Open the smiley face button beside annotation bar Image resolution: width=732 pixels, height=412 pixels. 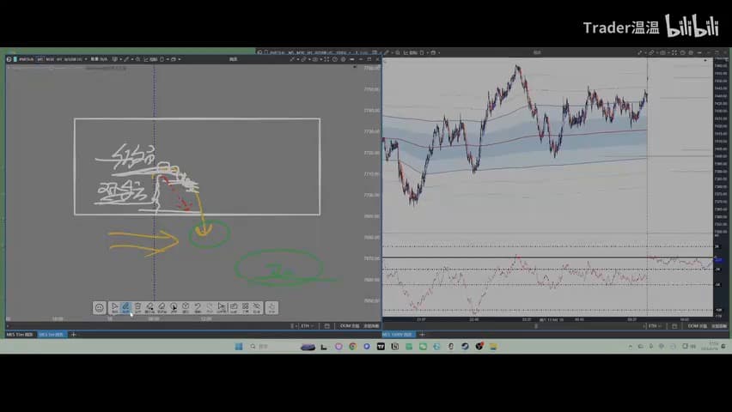[99, 308]
